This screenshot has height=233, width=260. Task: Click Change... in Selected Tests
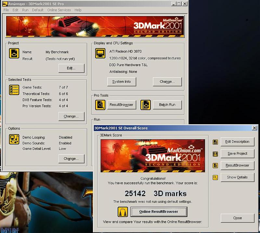click(x=71, y=116)
